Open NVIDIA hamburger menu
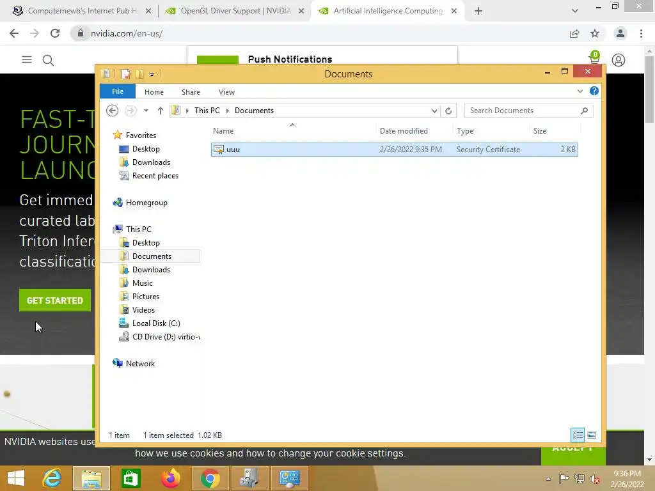The height and width of the screenshot is (491, 655). 27,59
